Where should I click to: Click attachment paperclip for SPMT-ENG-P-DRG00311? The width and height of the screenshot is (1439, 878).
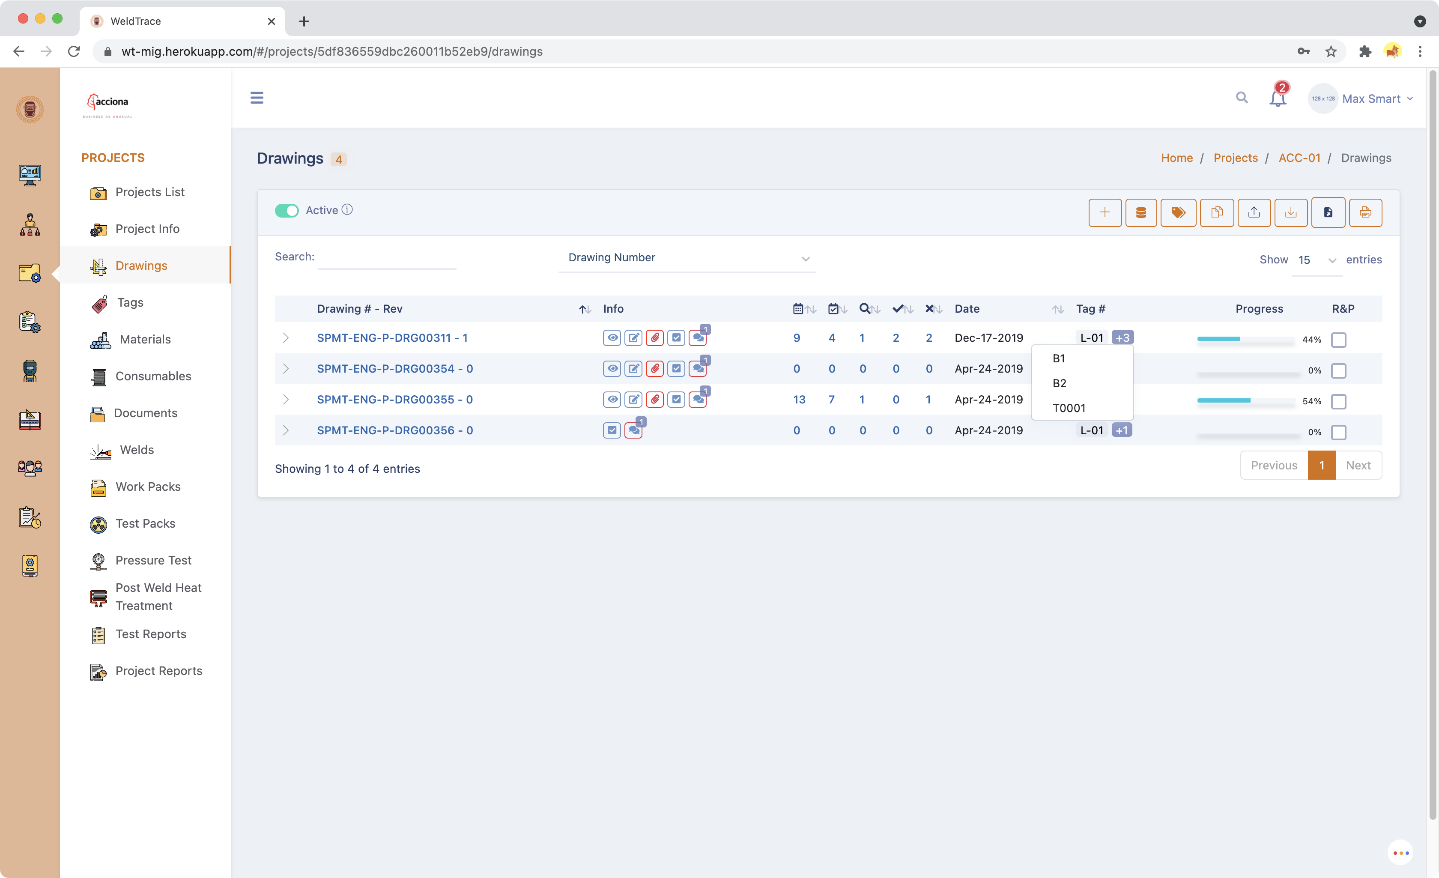click(x=655, y=337)
